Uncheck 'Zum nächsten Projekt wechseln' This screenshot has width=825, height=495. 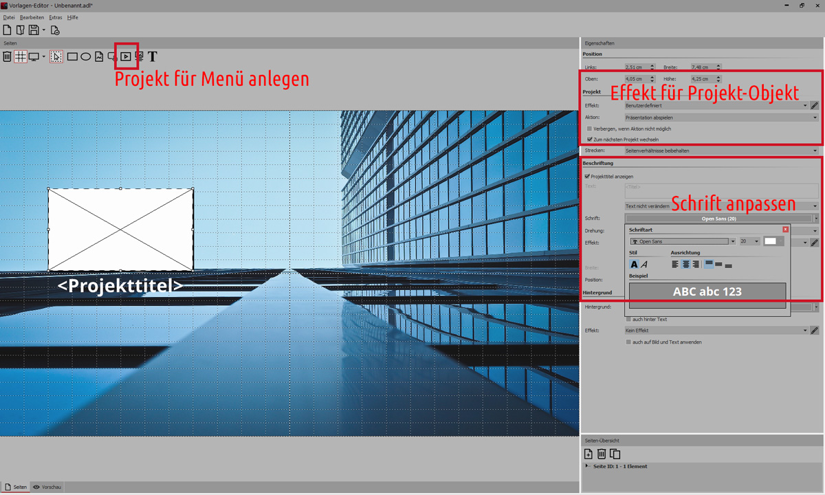pyautogui.click(x=590, y=139)
